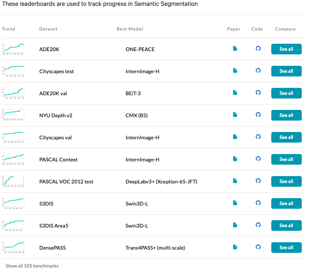Image resolution: width=315 pixels, height=279 pixels.
Task: Click the Trans4PASS+ (multi-scale) model link
Action: [155, 248]
